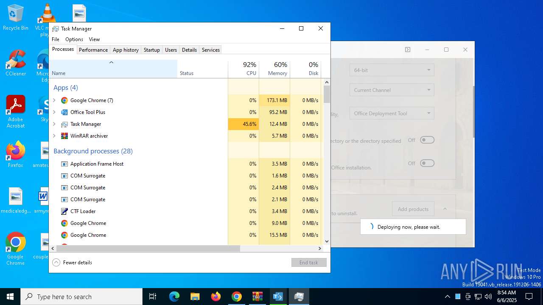
Task: Open Microsoft Edge from the taskbar
Action: (x=174, y=297)
